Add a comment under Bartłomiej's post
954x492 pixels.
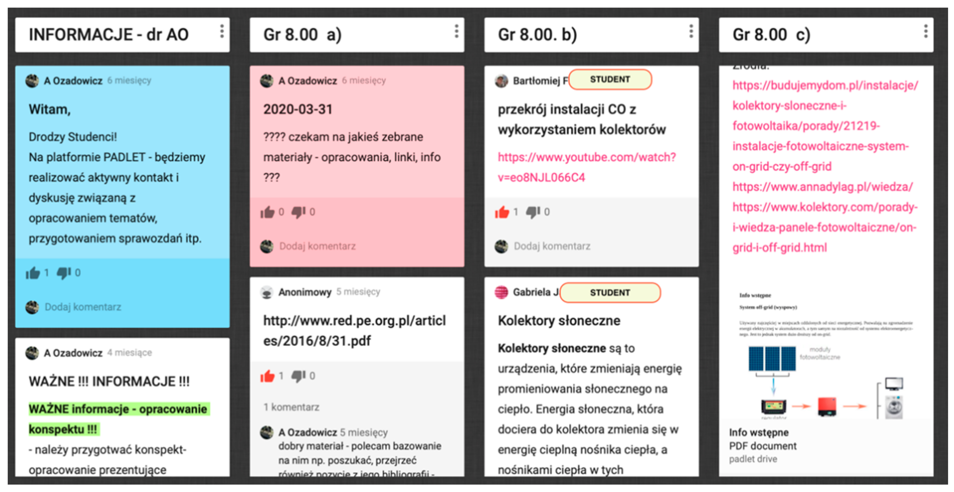point(552,246)
